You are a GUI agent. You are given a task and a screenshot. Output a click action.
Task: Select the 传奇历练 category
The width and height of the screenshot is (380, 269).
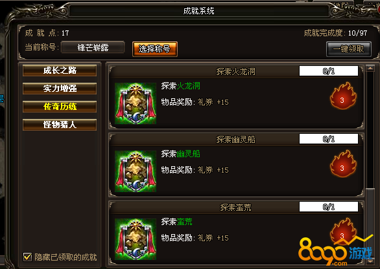(60, 107)
